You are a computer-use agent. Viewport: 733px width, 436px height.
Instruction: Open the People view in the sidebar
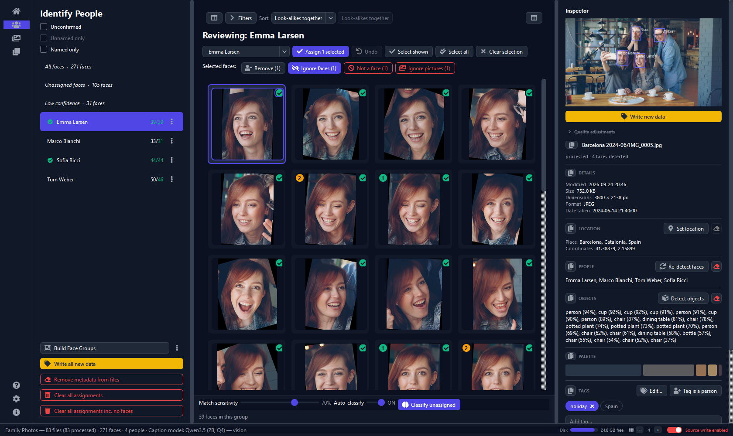pyautogui.click(x=16, y=25)
